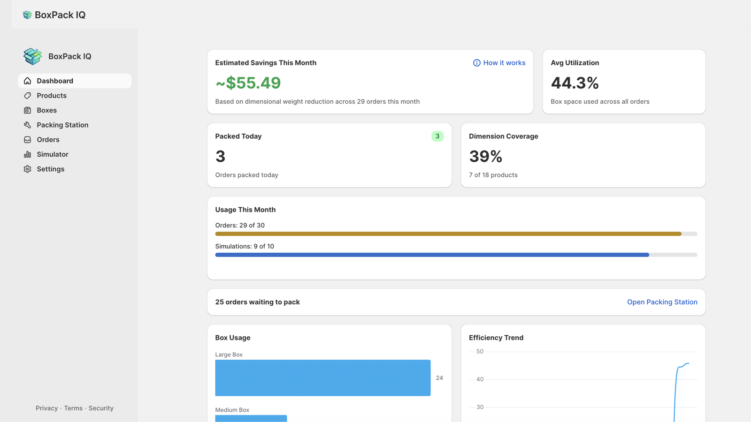The height and width of the screenshot is (422, 751).
Task: Click the Packing Station wrench icon
Action: (27, 125)
